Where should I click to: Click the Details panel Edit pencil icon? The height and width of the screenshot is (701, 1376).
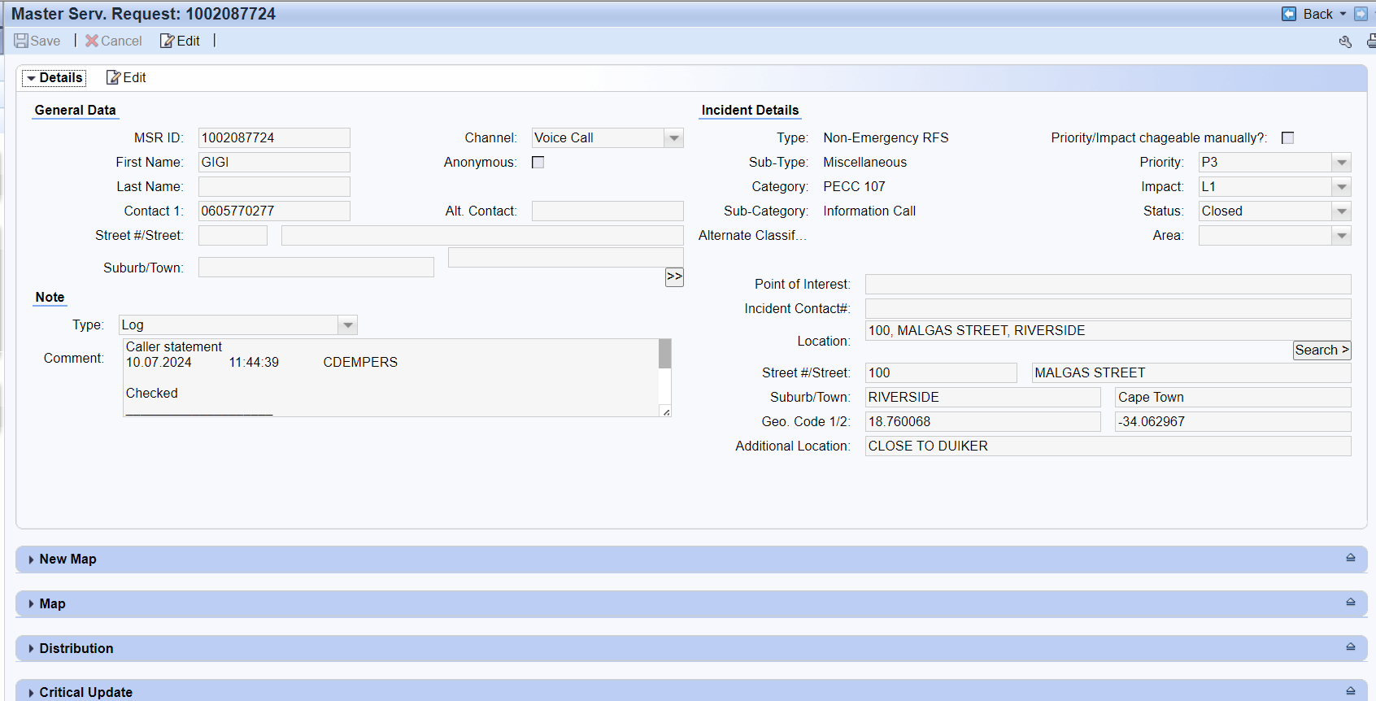[x=114, y=77]
